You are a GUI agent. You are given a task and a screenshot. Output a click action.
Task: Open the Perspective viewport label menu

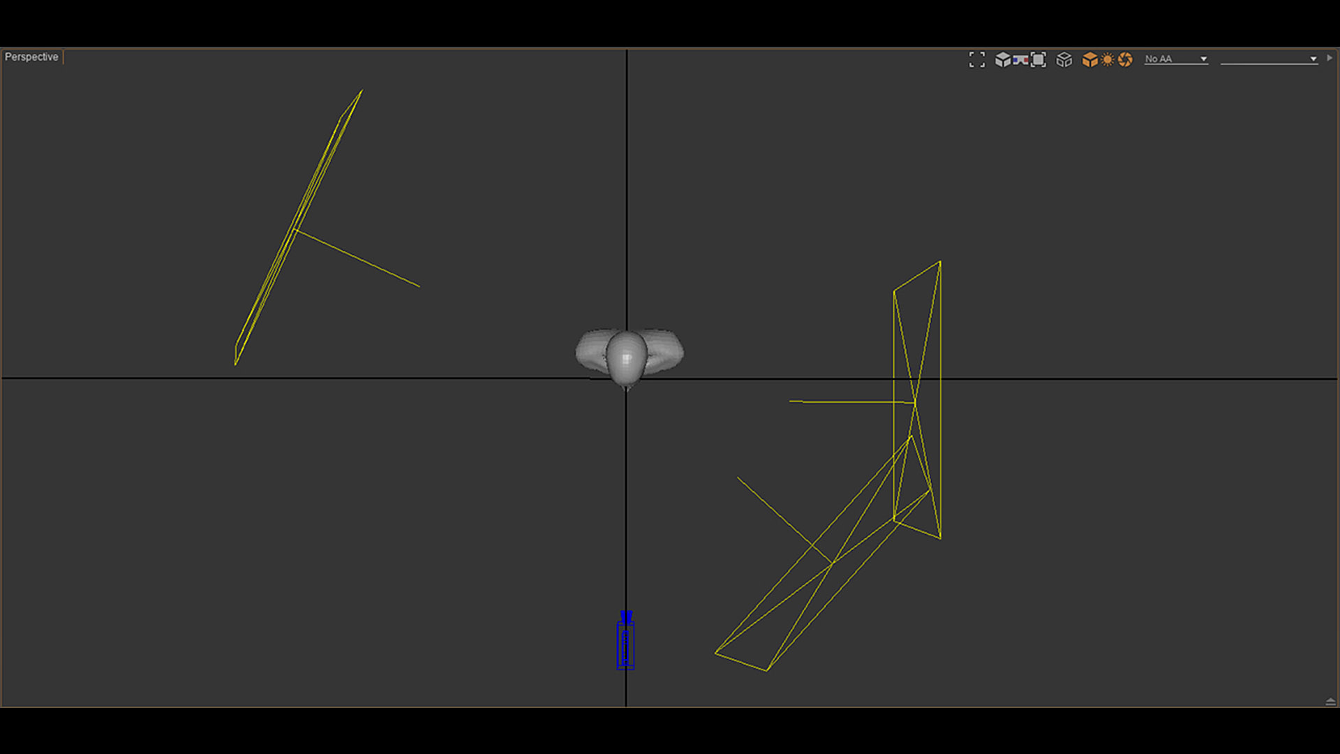(x=31, y=57)
